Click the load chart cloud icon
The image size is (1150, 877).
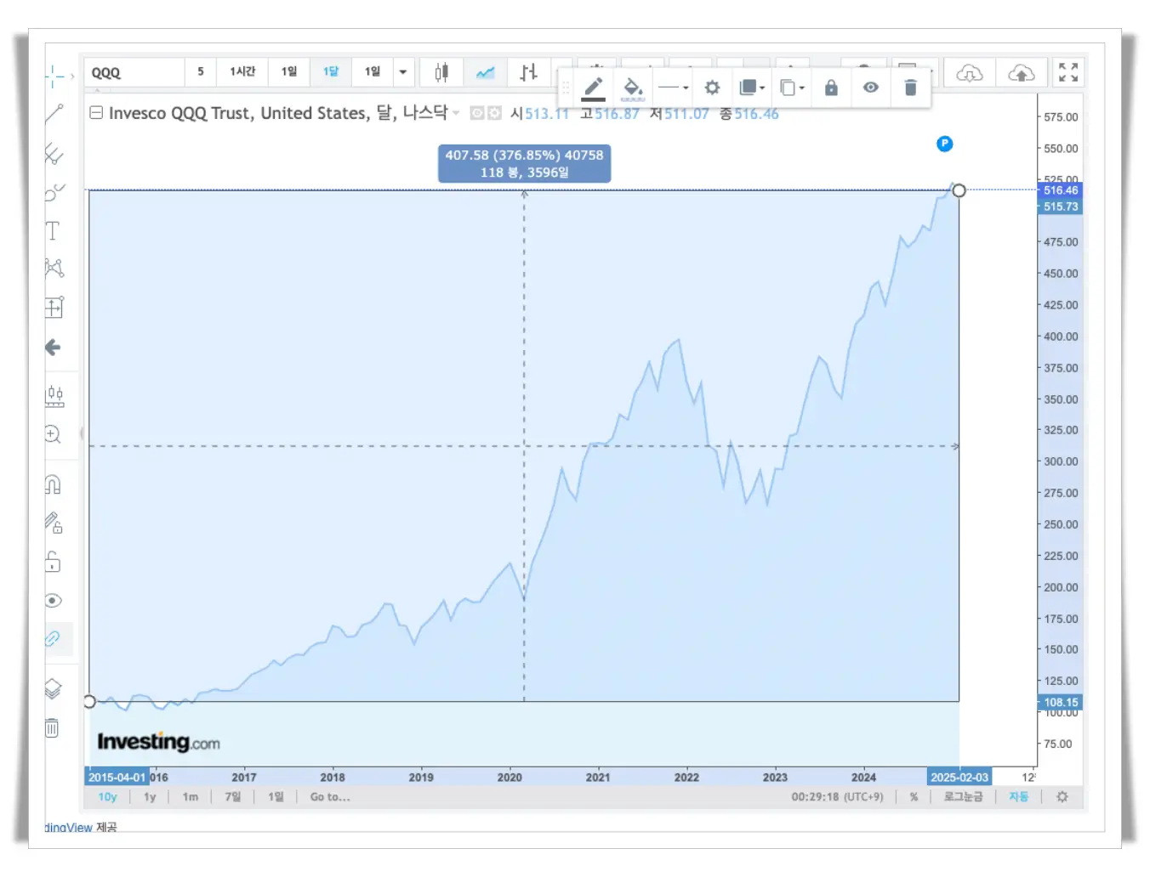969,73
